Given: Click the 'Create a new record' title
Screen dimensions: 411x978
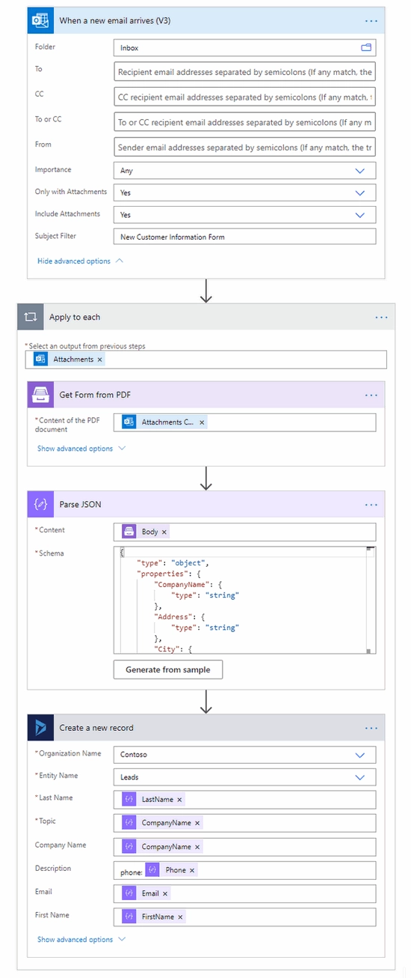Looking at the screenshot, I should coord(96,728).
